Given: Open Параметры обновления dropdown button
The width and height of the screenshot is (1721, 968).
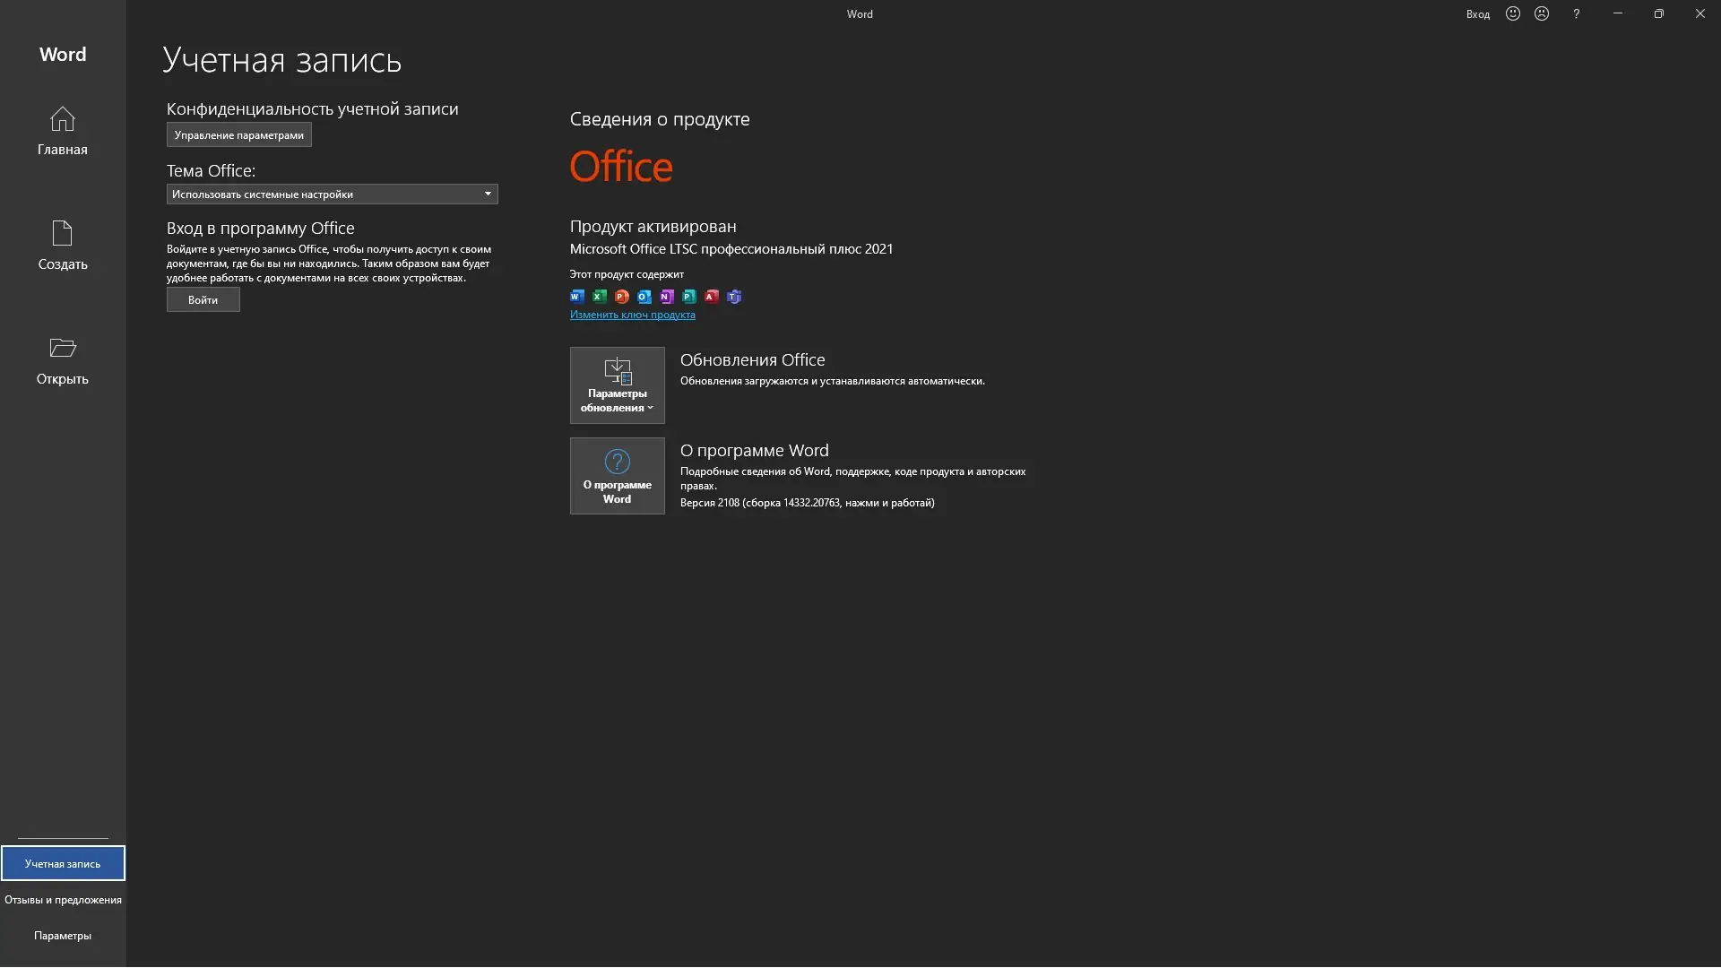Looking at the screenshot, I should [x=617, y=385].
